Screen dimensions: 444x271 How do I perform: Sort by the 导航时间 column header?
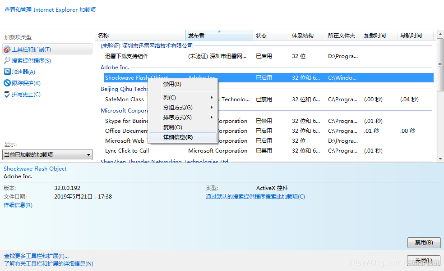pyautogui.click(x=415, y=35)
